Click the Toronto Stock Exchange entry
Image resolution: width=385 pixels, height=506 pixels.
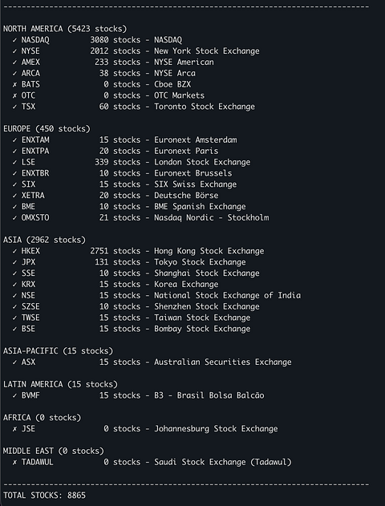point(205,107)
